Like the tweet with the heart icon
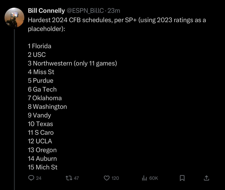Image resolution: width=225 pixels, height=190 pixels. 107,178
